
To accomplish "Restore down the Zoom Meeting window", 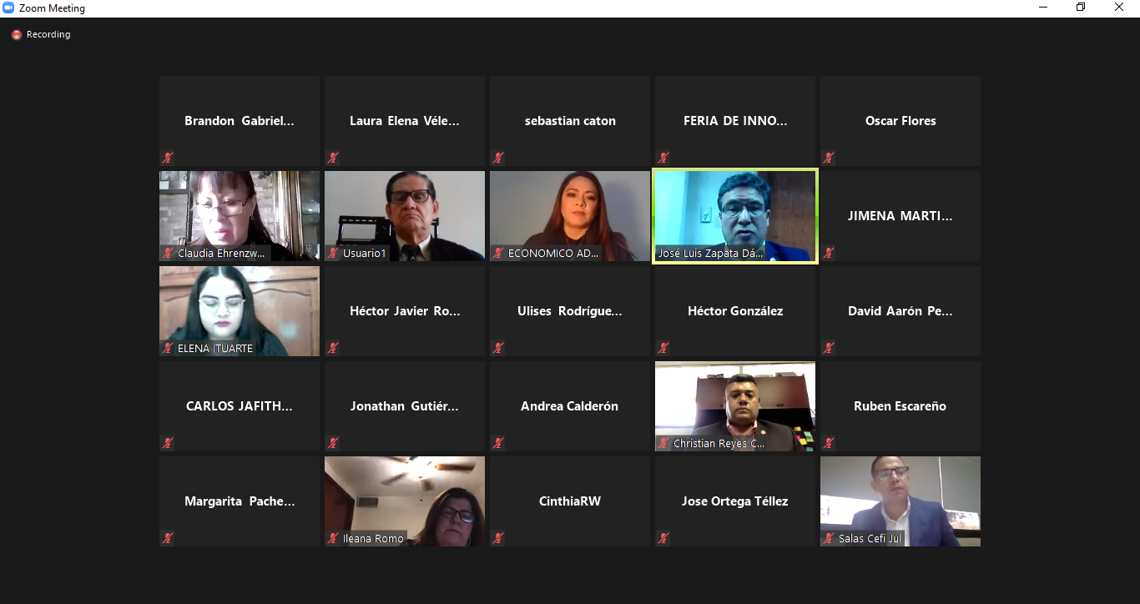I will (1081, 8).
